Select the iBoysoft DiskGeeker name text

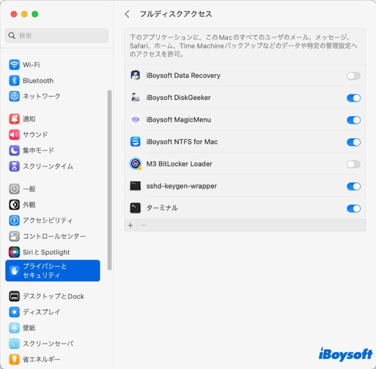(x=178, y=98)
